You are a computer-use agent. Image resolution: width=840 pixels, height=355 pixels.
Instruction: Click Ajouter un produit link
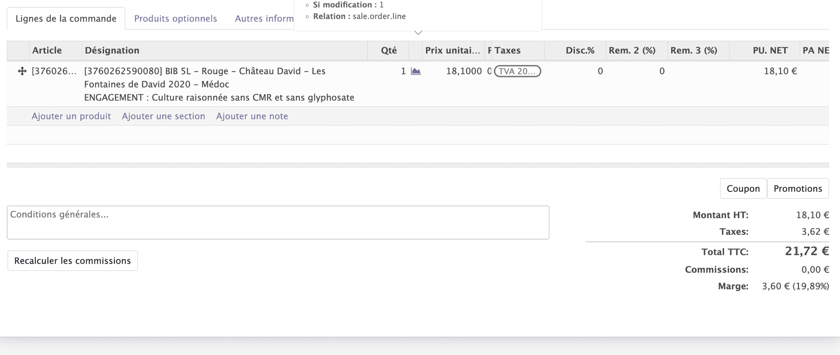[71, 116]
